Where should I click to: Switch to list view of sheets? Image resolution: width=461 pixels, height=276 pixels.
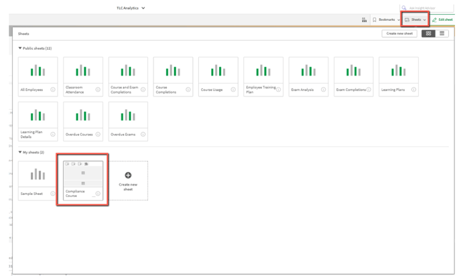point(443,33)
